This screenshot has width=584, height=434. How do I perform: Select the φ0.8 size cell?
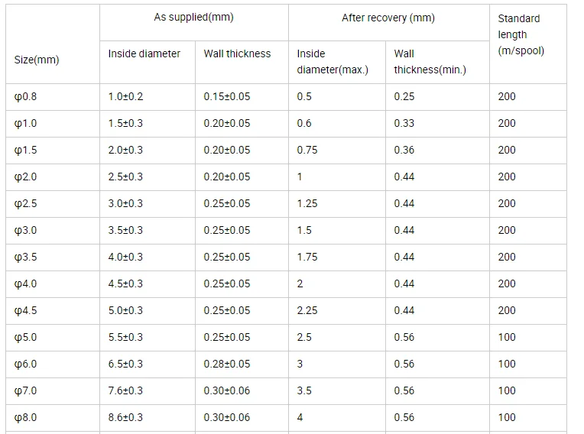25,97
